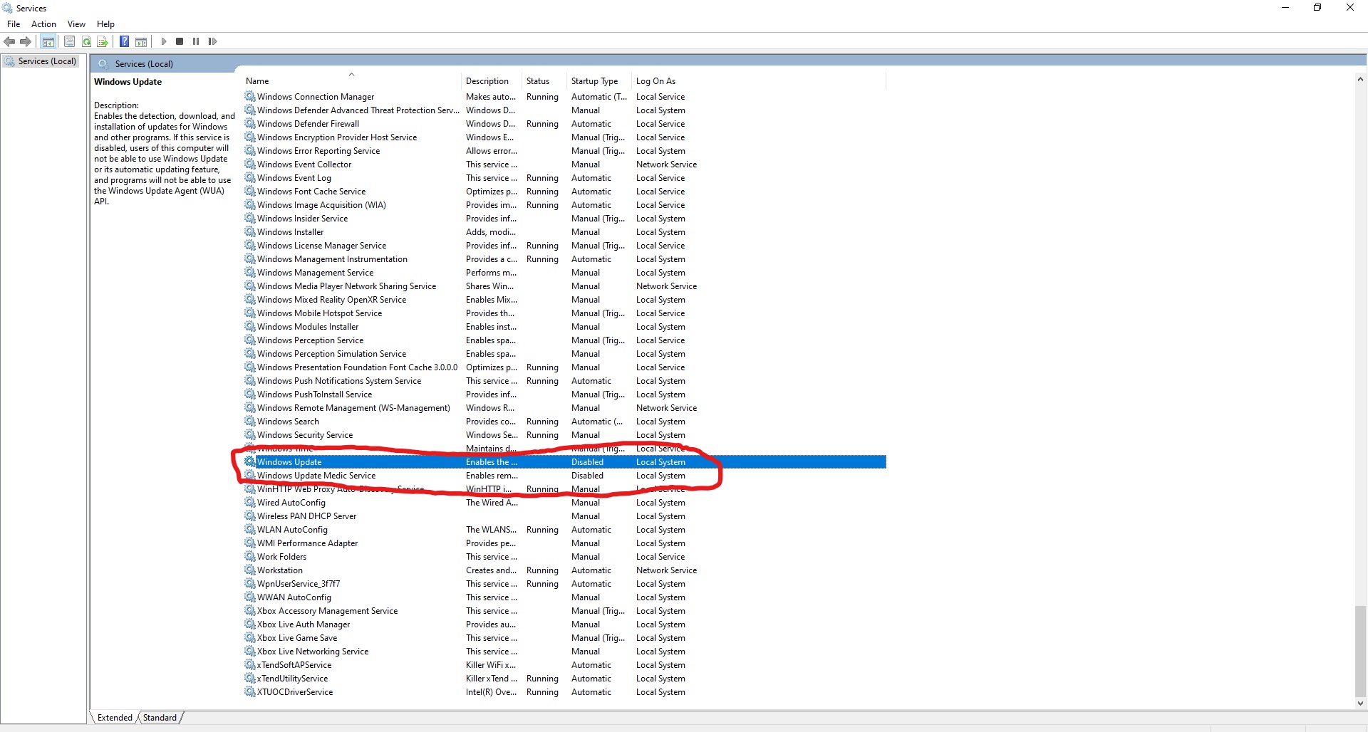Sort by the Status column header
The width and height of the screenshot is (1368, 732).
pos(544,81)
